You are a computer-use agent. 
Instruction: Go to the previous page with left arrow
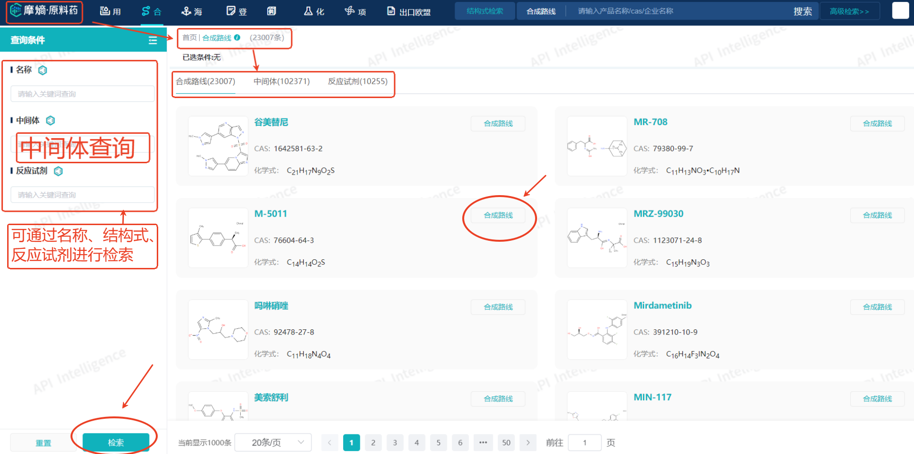(329, 443)
